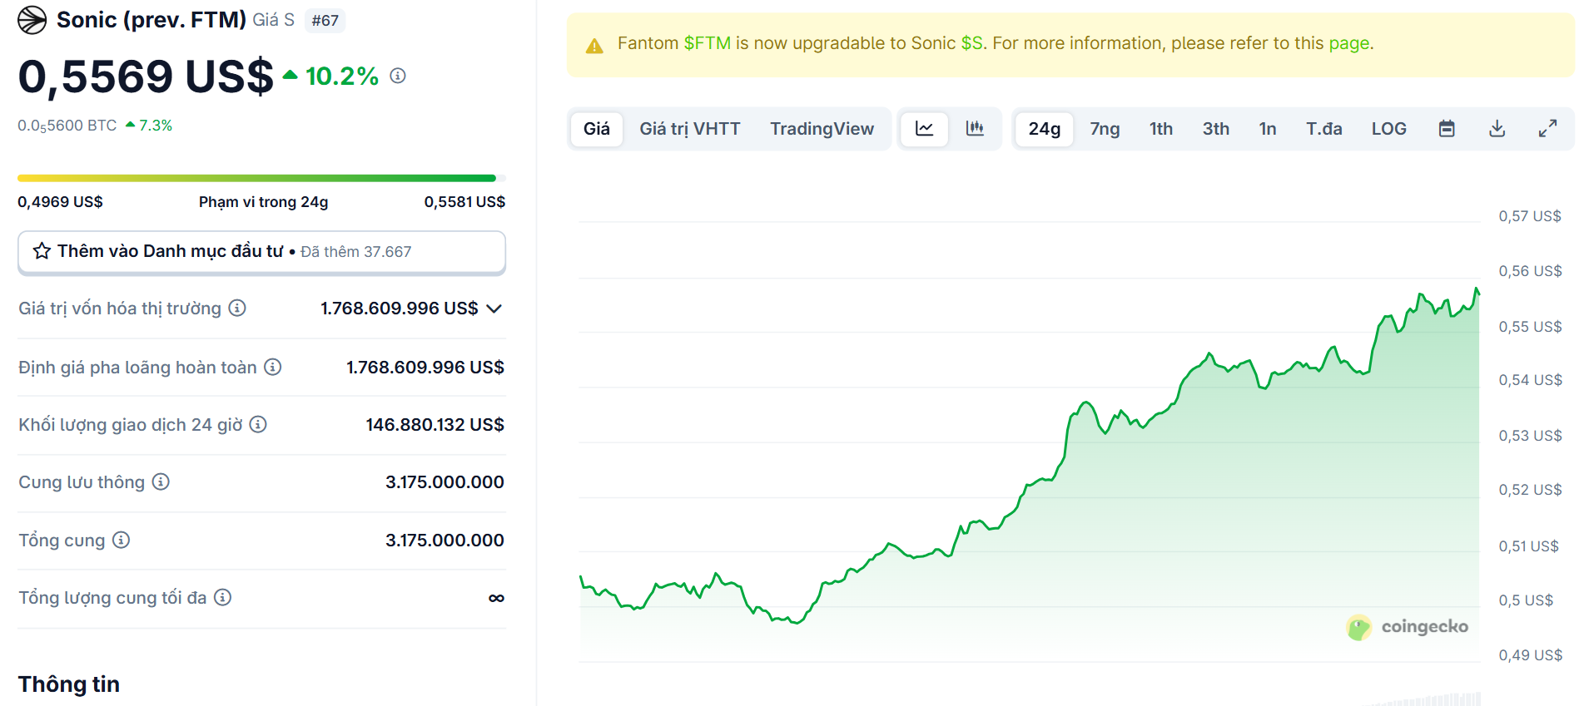Open the $FTM link in the banner

point(708,43)
